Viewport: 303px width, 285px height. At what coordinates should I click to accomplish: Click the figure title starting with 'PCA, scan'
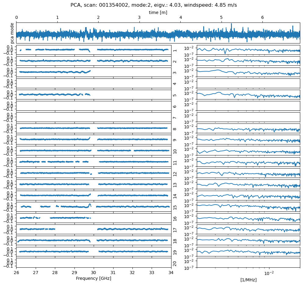click(153, 5)
